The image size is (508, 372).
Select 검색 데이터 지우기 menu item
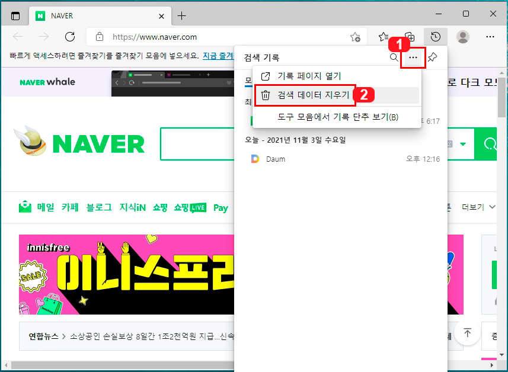pos(337,95)
